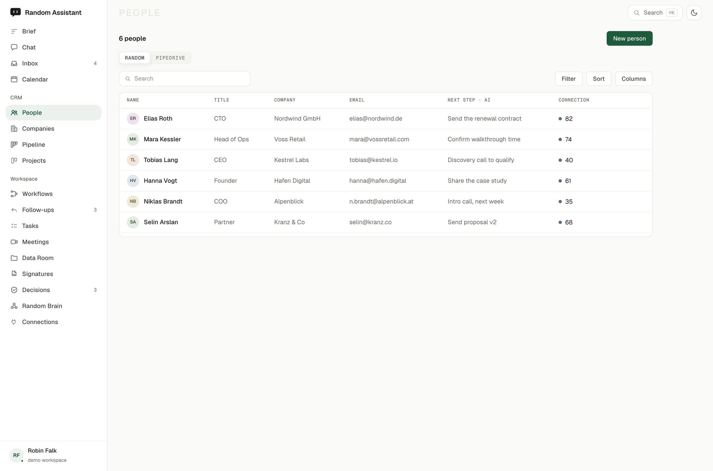Select the Companies building icon
Screen dimensions: 713x471
(x=14, y=129)
